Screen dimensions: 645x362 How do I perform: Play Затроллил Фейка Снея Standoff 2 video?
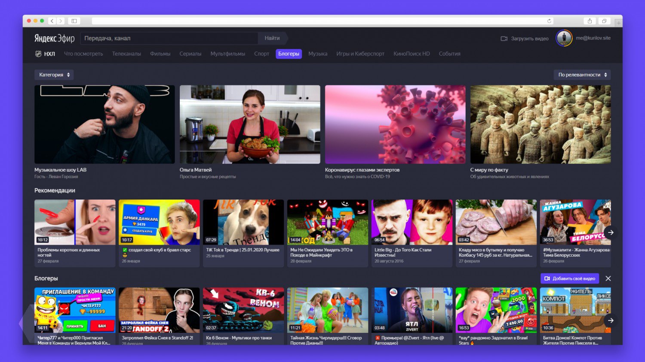tap(159, 310)
